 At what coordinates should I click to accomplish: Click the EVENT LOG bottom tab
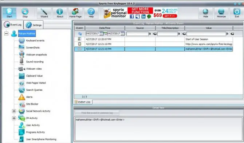click(83, 102)
